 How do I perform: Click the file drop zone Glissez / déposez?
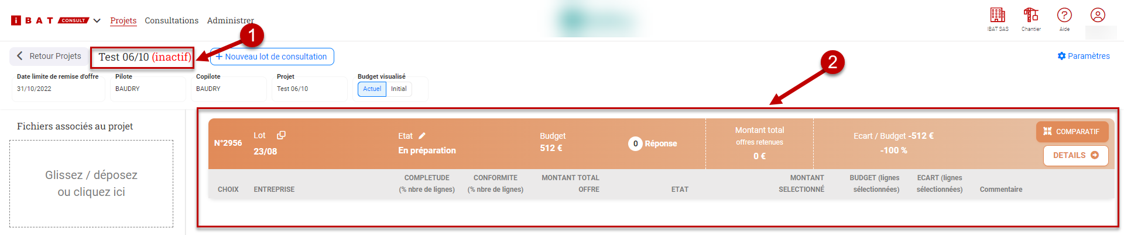coord(91,184)
